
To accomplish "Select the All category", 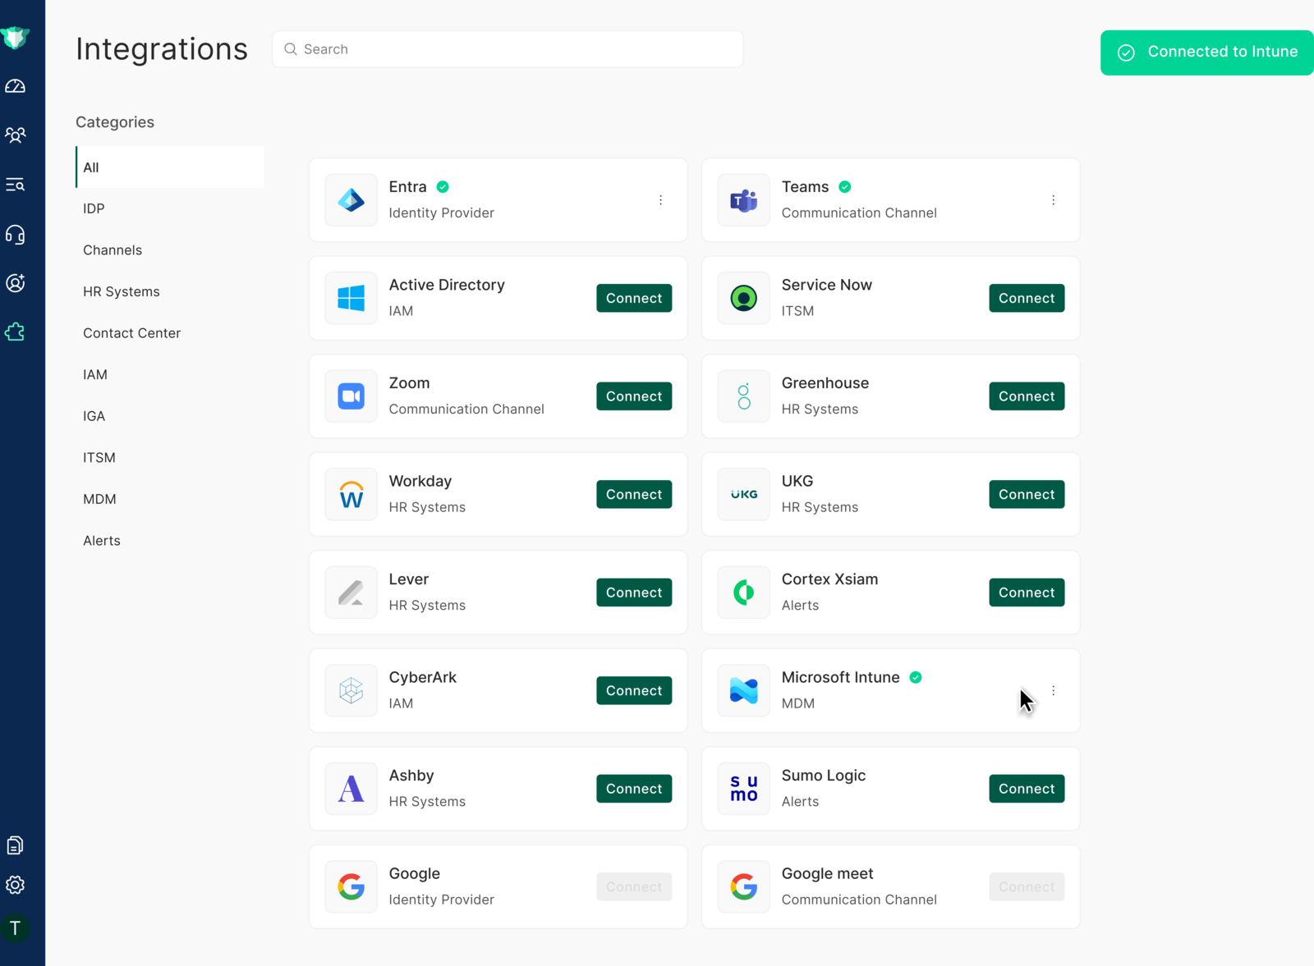I will (x=170, y=167).
